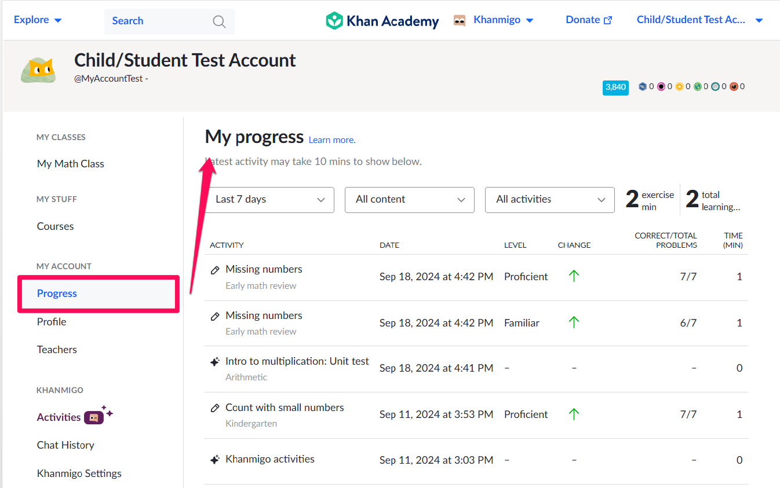
Task: Go to Courses in sidebar
Action: [x=56, y=226]
